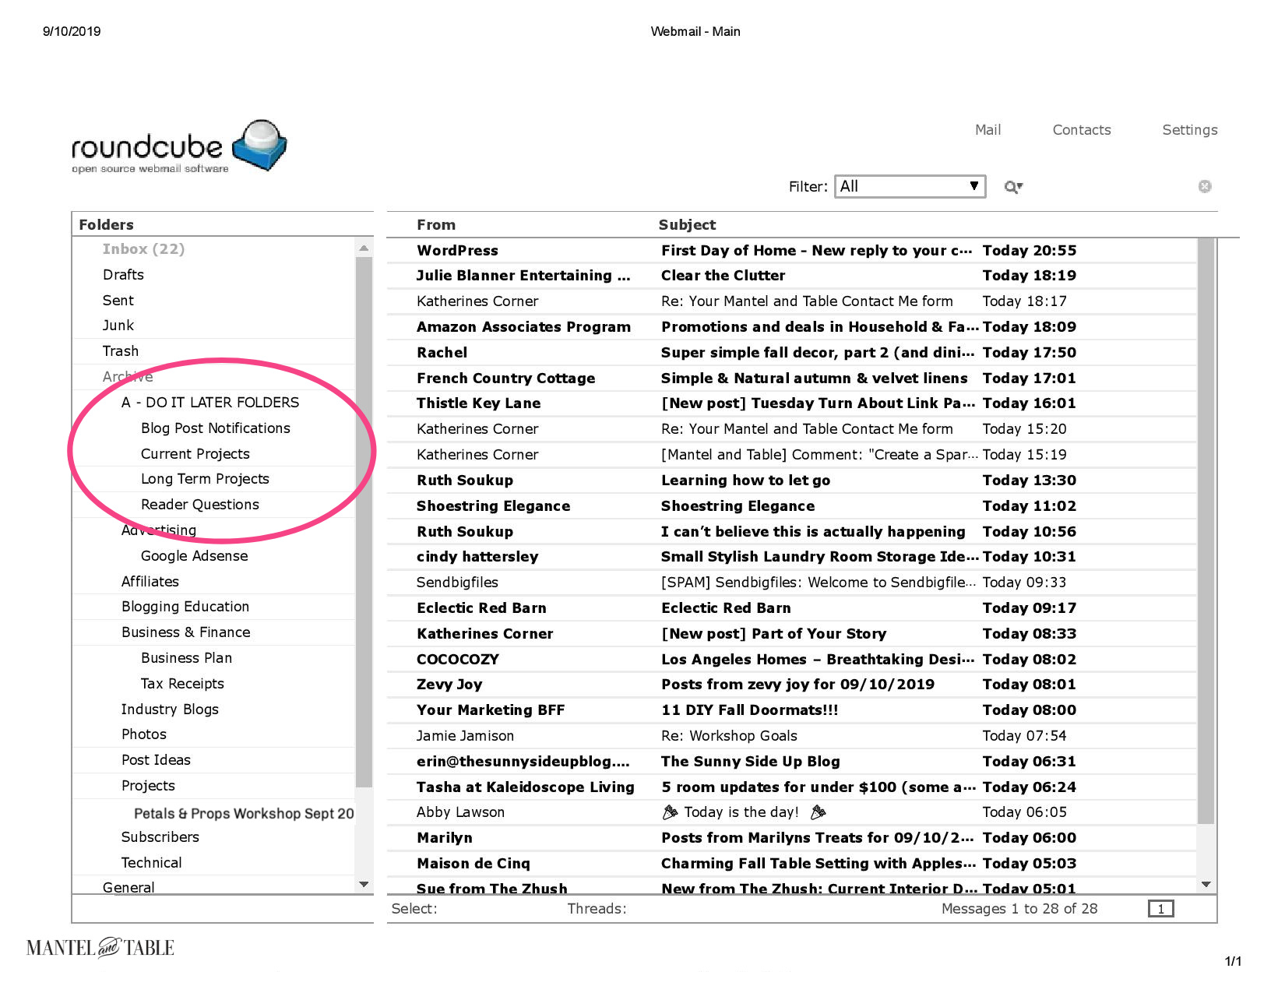
Task: Open the Trash folder
Action: point(213,351)
